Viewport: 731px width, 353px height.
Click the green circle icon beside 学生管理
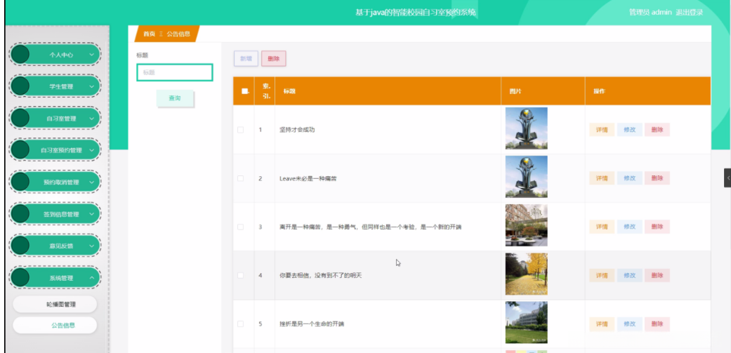(20, 86)
